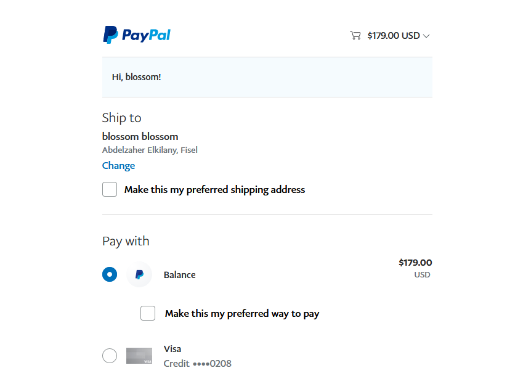
Task: Choose the Visa radio button
Action: click(110, 356)
